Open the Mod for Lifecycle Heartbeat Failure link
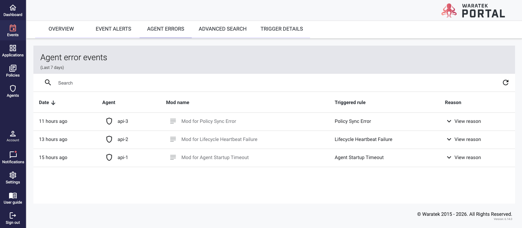The height and width of the screenshot is (228, 522). (219, 139)
